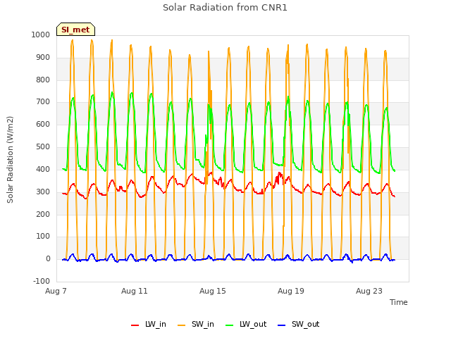Viewport: 451px width, 338px height.
Task: Click the 500 y-axis tick label
Action: [x=43, y=147]
